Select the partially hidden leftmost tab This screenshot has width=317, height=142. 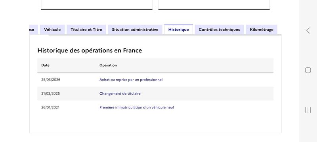34,30
